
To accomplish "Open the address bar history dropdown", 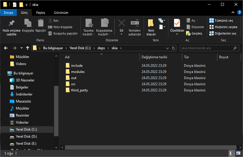I will [167, 48].
